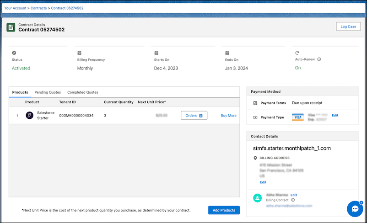Click the Payment Type cash icon
The image size is (367, 223).
pos(255,117)
